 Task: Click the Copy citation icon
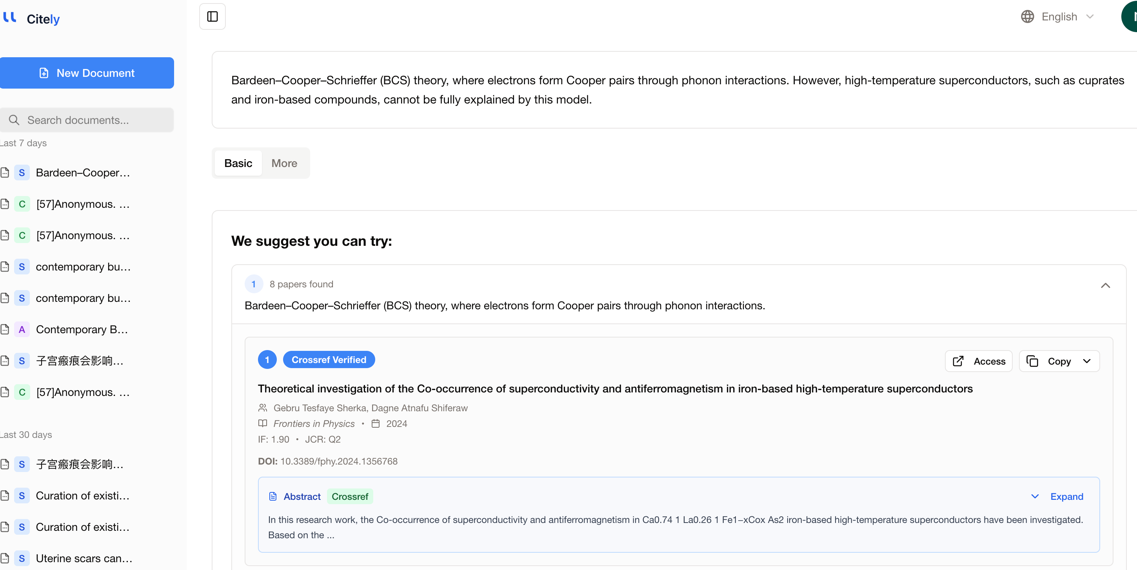tap(1032, 361)
